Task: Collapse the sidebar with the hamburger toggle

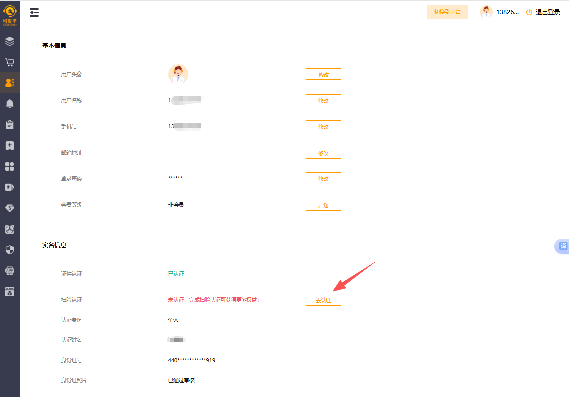Action: pos(34,13)
